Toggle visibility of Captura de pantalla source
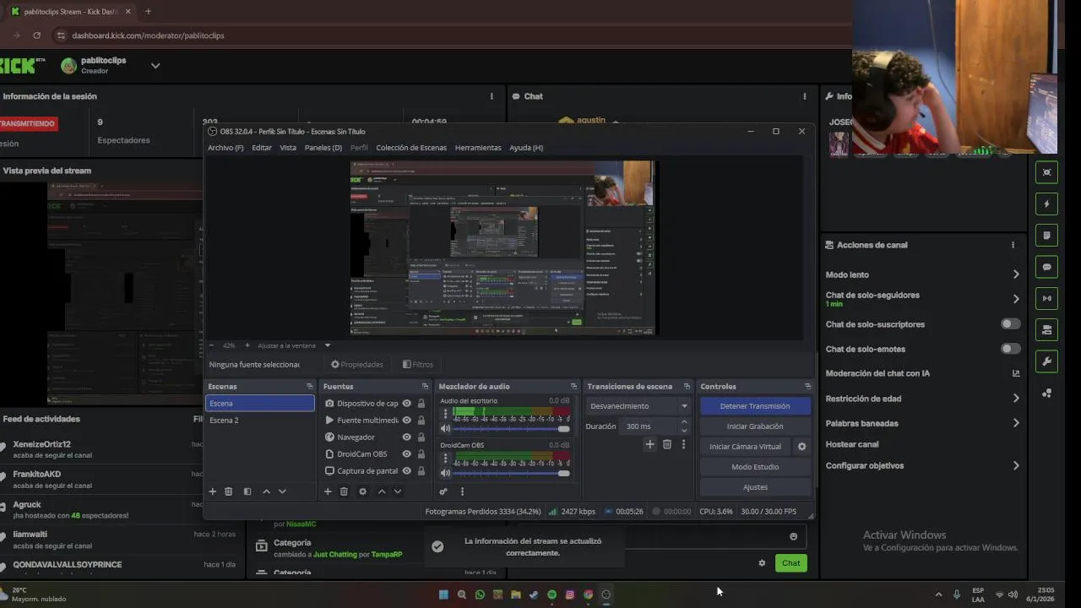1081x608 pixels. (407, 471)
